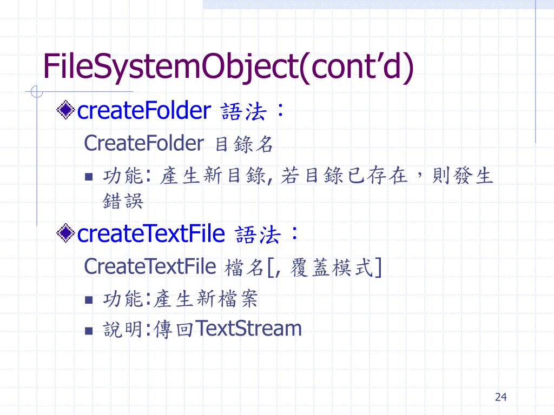Click the diamond bullet beside createTextFile
This screenshot has height=415, width=554.
click(x=65, y=233)
